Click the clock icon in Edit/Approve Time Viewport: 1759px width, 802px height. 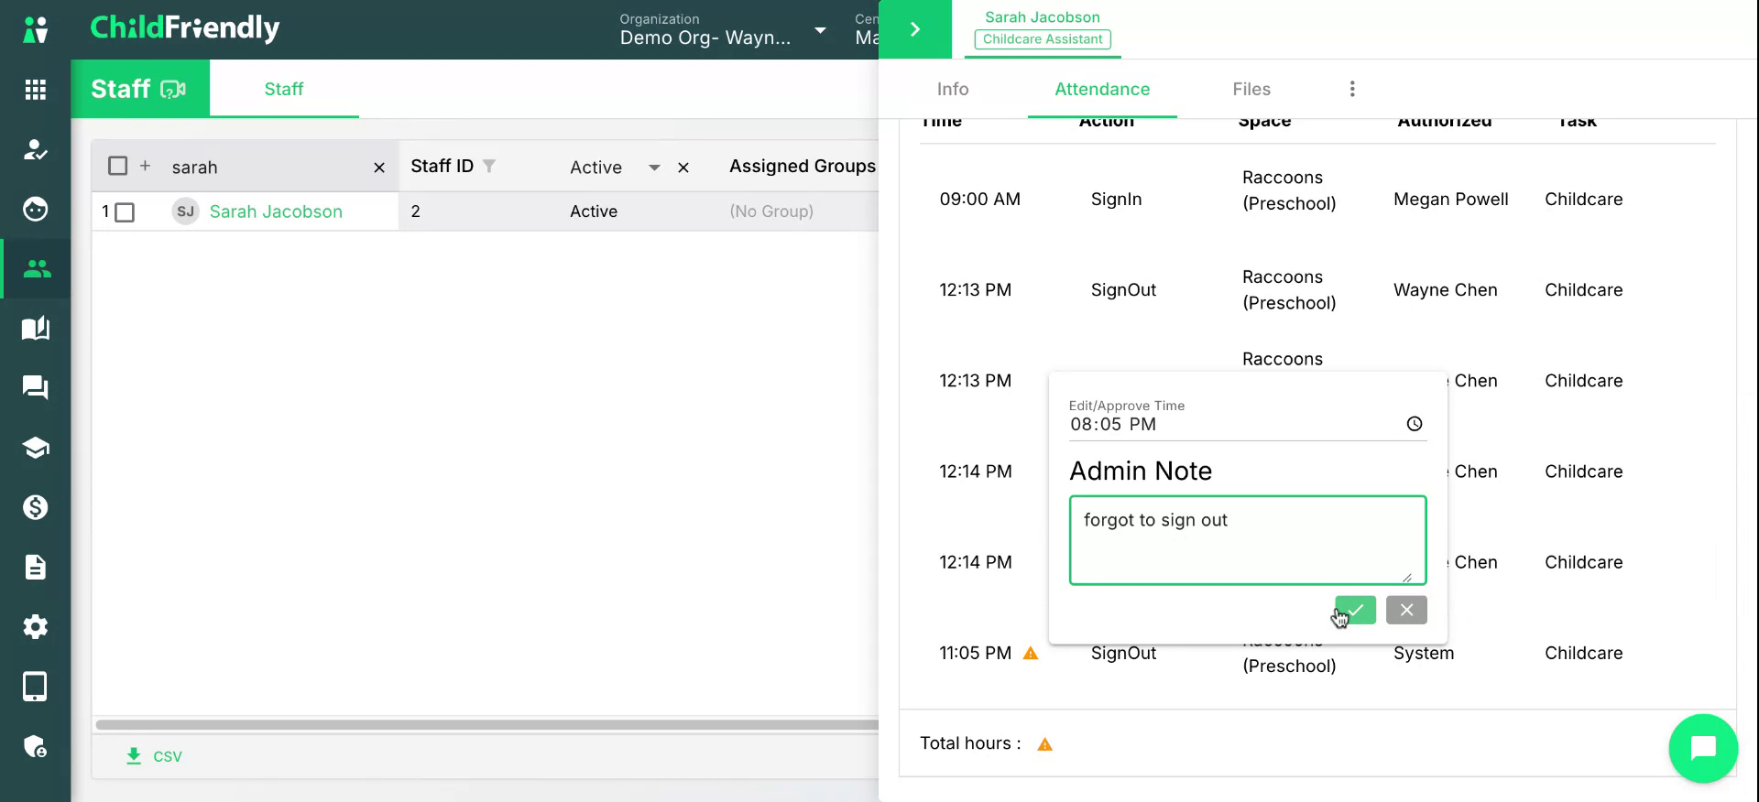1415,424
